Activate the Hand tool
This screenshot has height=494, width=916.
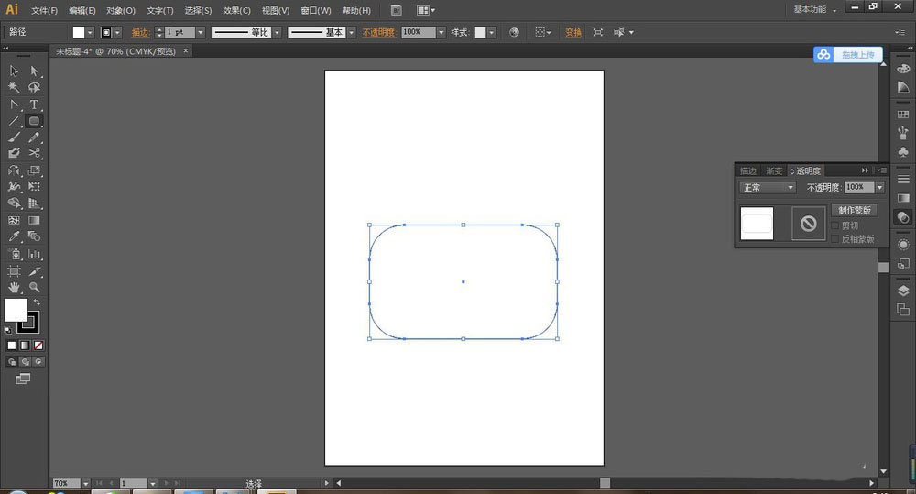click(14, 287)
